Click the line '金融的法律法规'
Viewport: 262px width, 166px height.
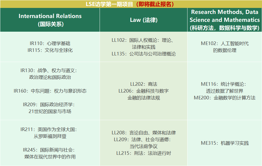pos(144,98)
